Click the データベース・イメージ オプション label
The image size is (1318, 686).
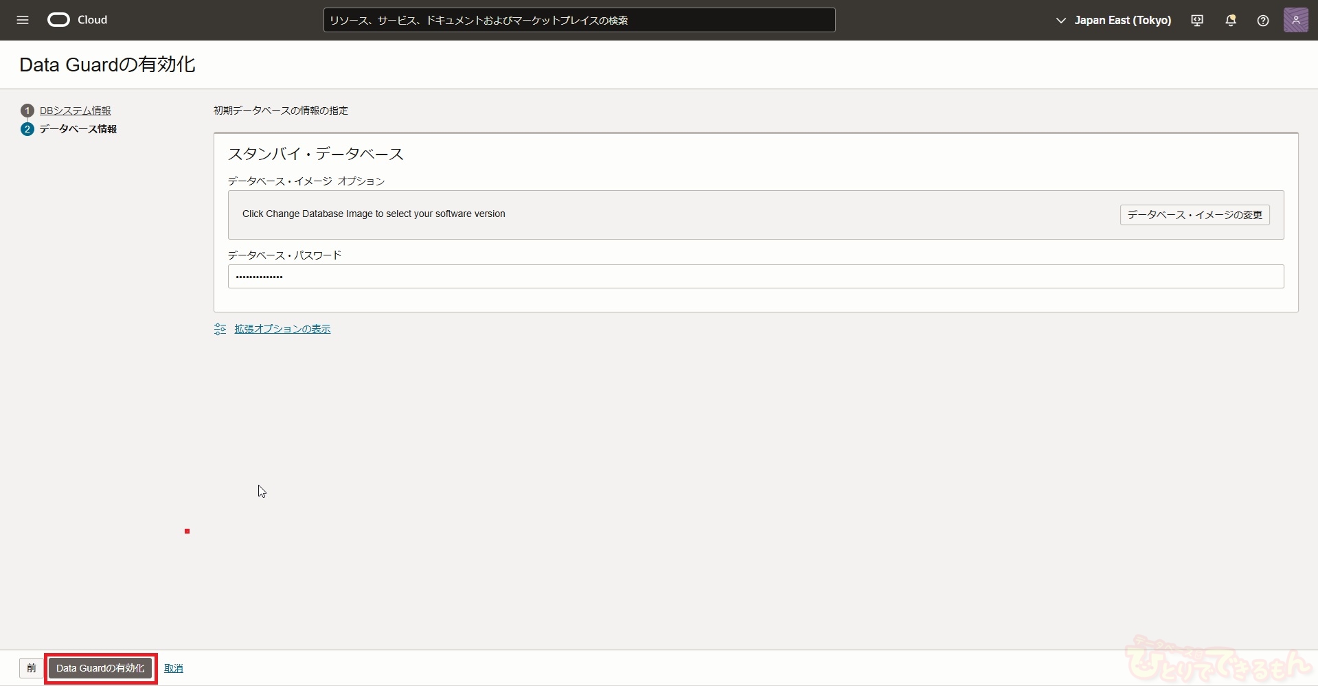306,181
